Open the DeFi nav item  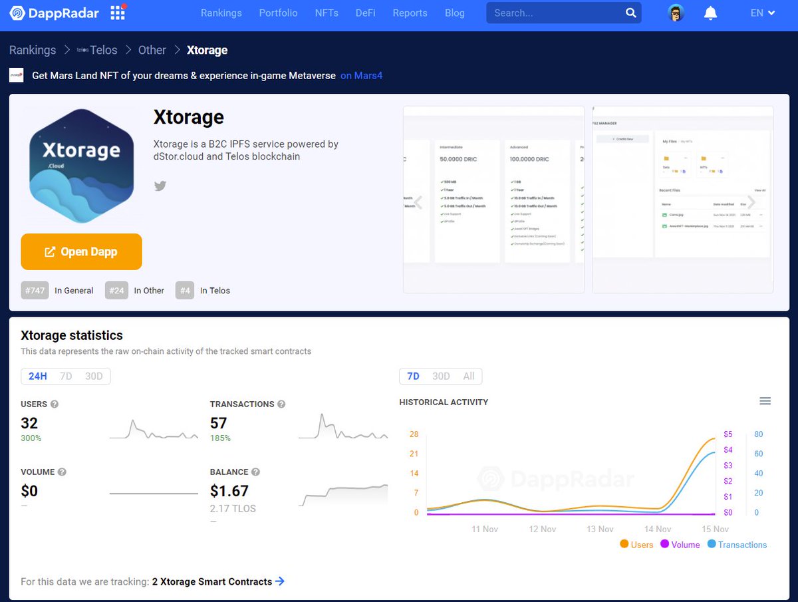(x=366, y=13)
